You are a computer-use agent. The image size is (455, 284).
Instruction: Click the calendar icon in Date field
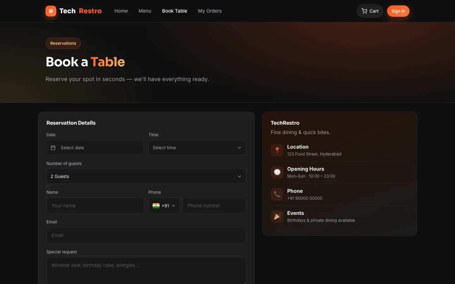(x=53, y=148)
